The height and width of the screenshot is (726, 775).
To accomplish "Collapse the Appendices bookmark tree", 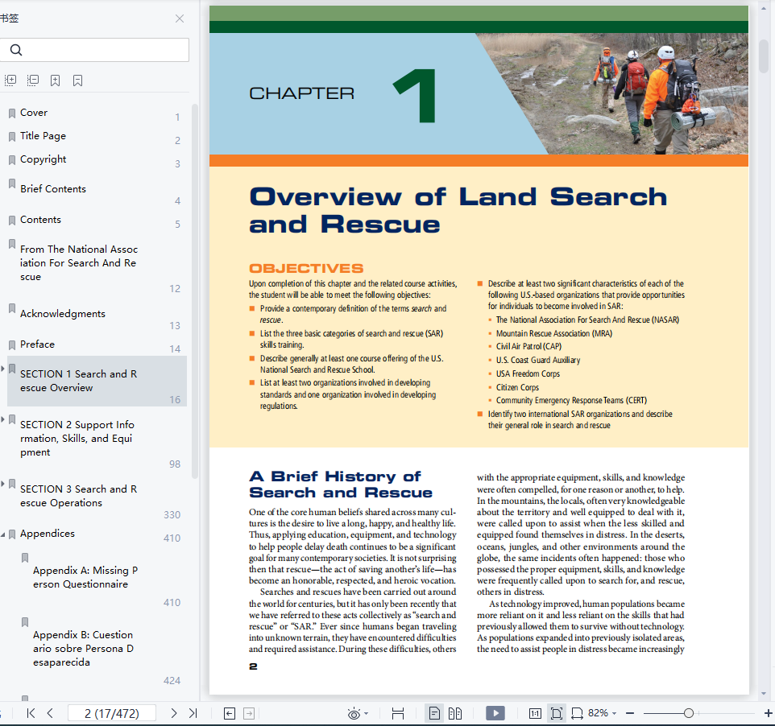I will (3, 534).
